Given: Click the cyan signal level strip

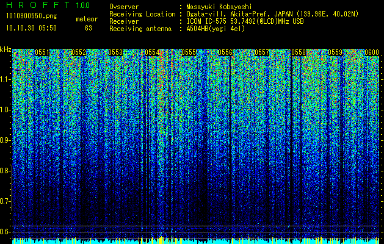Looking at the screenshot, I should [196, 241].
